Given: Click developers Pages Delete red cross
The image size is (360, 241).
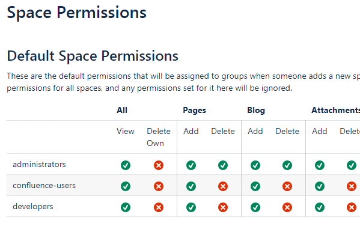Looking at the screenshot, I should tap(223, 207).
